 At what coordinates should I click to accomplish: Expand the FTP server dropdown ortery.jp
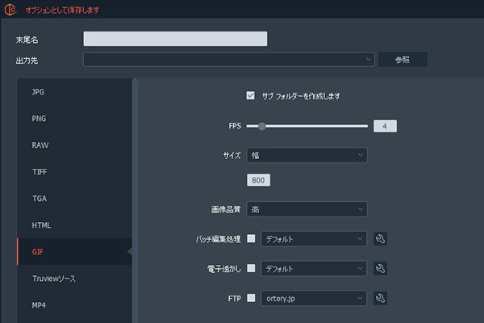tap(307, 298)
